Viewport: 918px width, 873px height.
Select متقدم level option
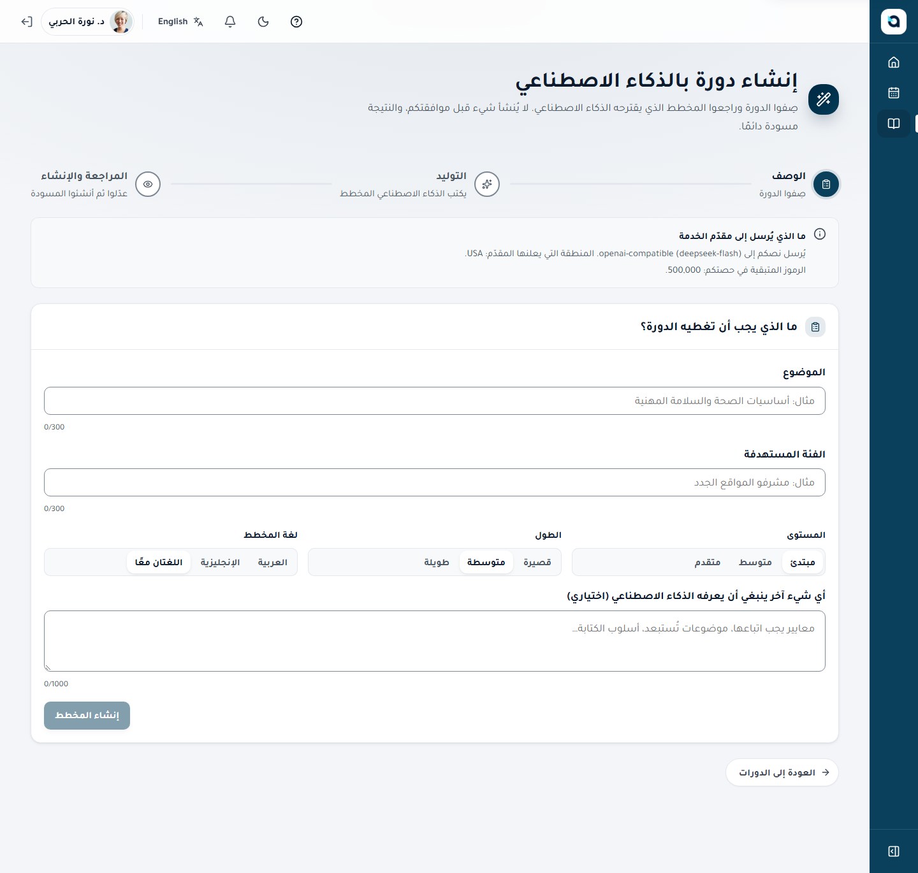[708, 562]
